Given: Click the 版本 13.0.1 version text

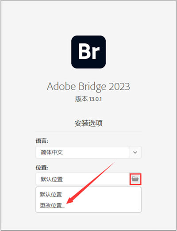Looking at the screenshot, I should coord(88,99).
